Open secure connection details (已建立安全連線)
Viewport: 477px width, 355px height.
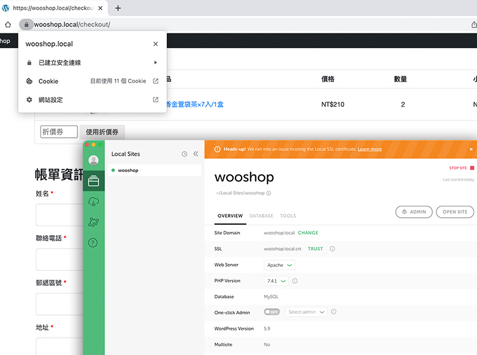point(92,63)
